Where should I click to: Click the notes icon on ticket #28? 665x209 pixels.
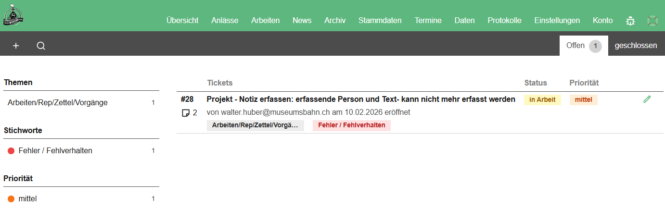coord(186,113)
